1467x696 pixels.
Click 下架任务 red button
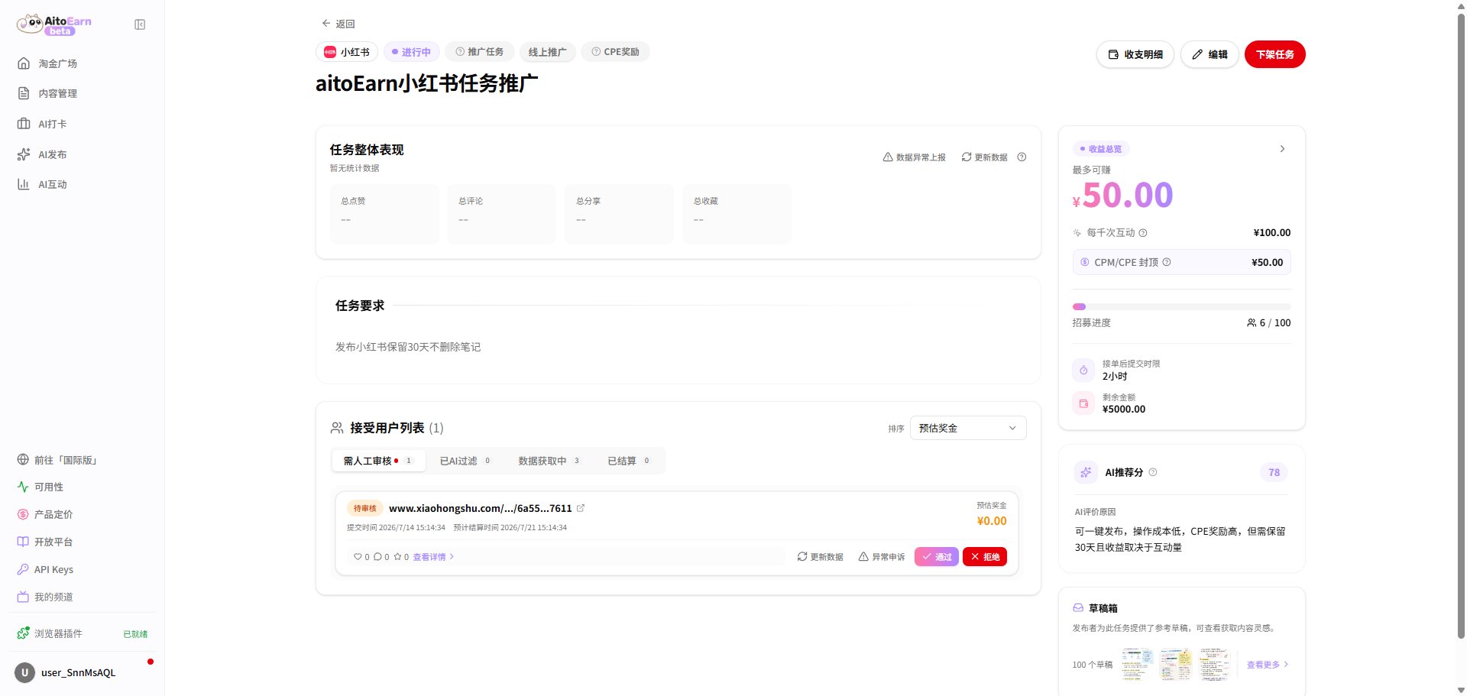(1275, 54)
